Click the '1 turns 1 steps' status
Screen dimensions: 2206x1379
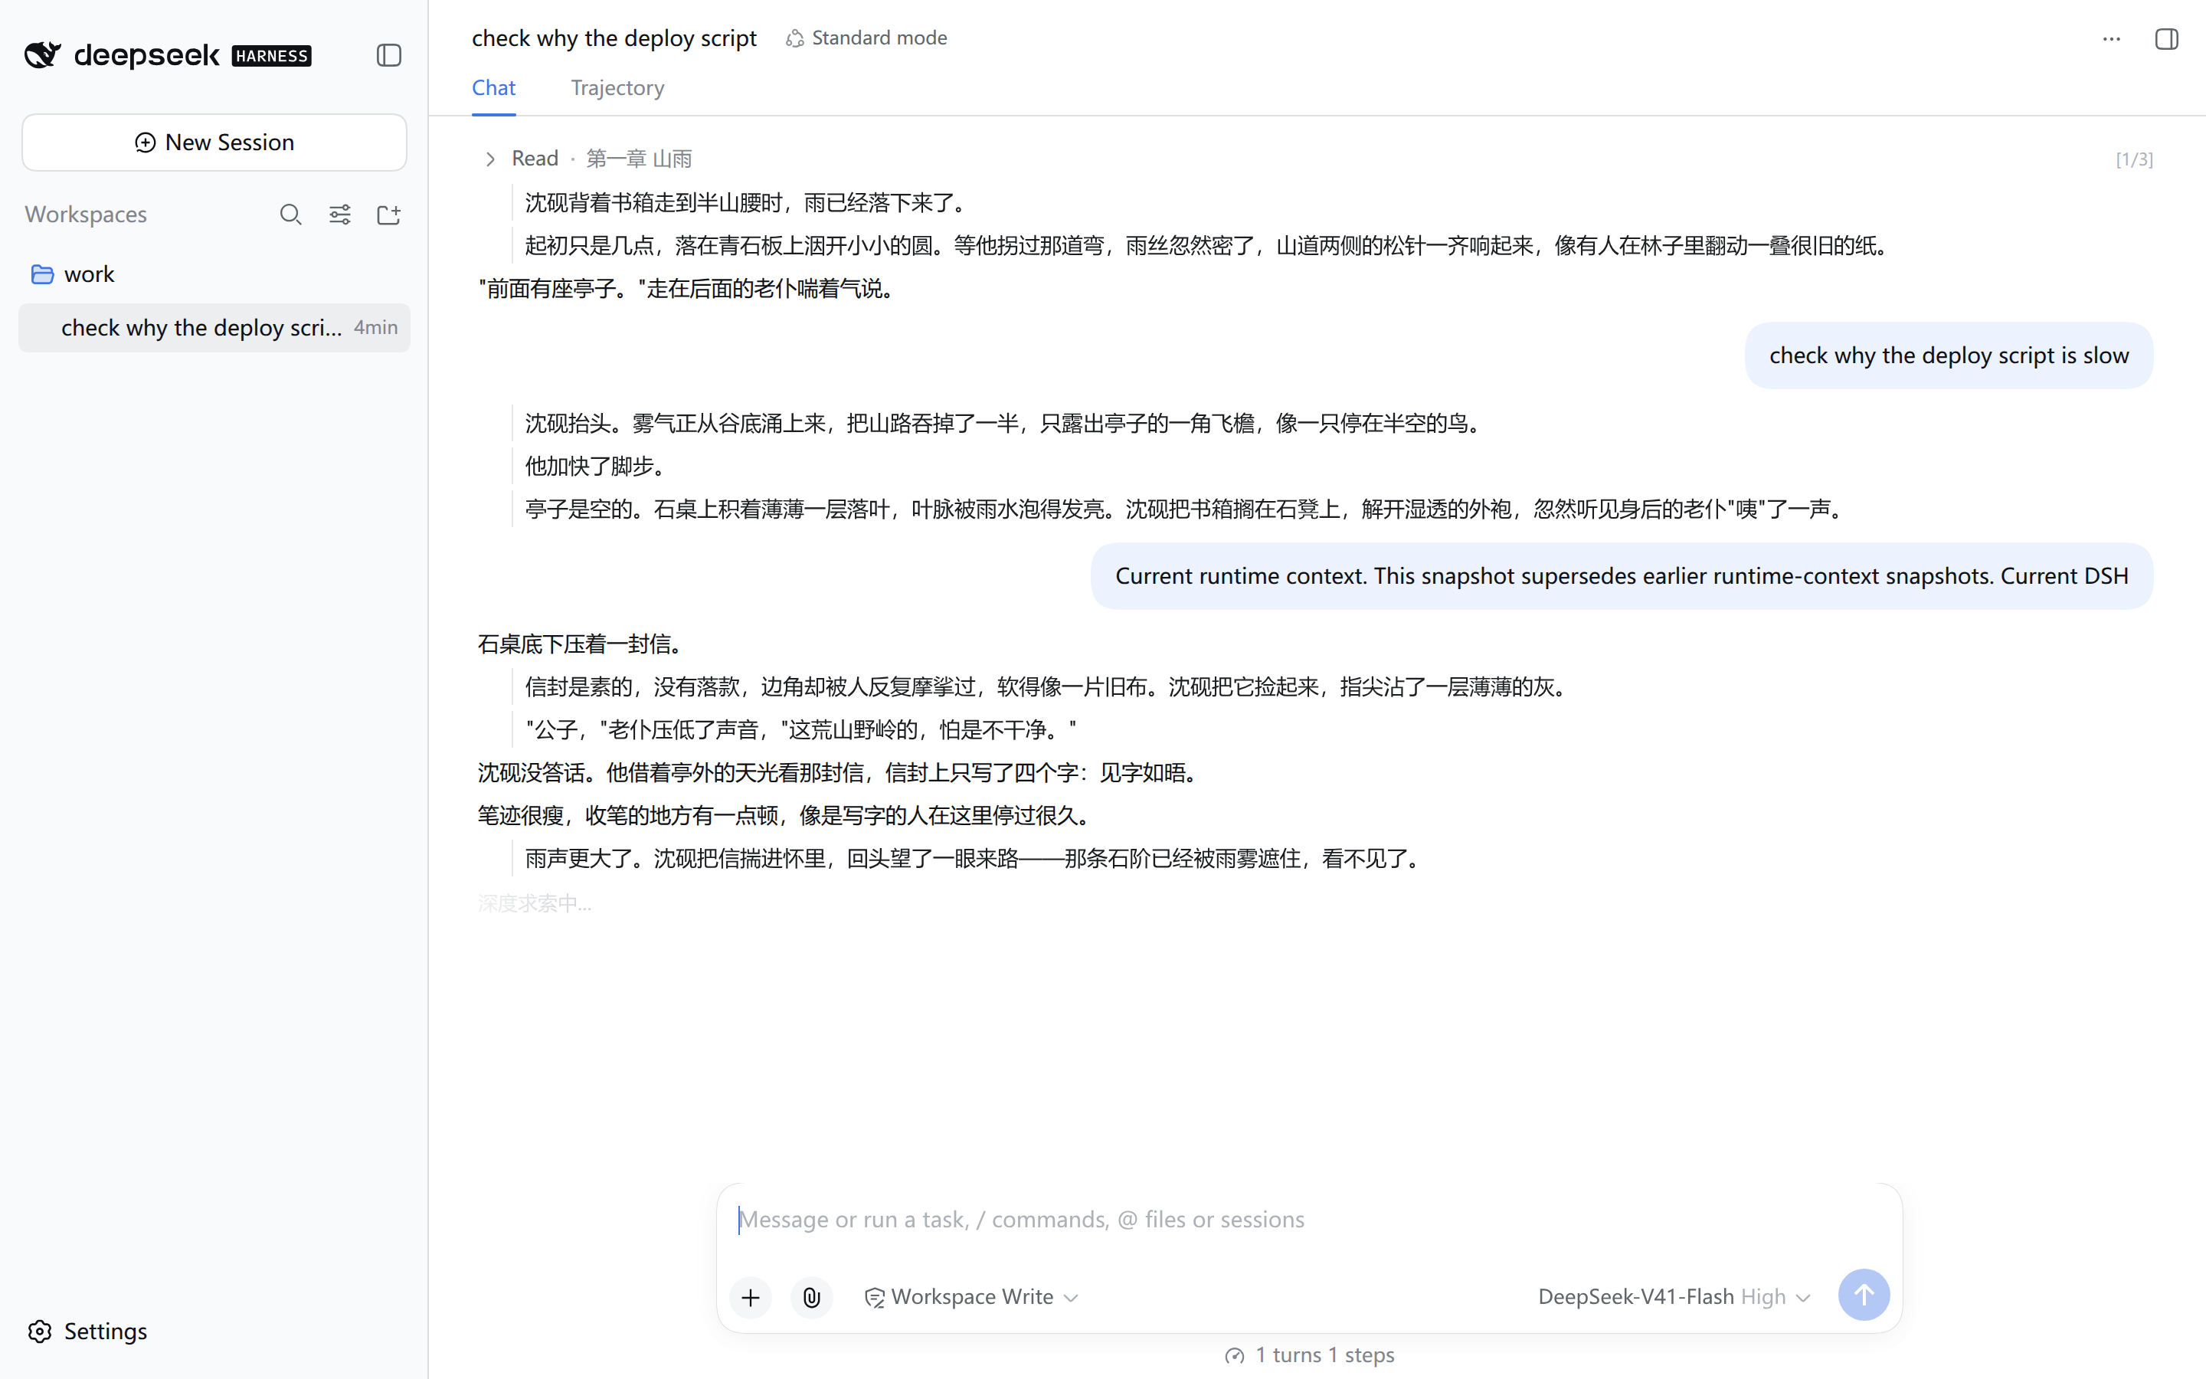tap(1310, 1355)
